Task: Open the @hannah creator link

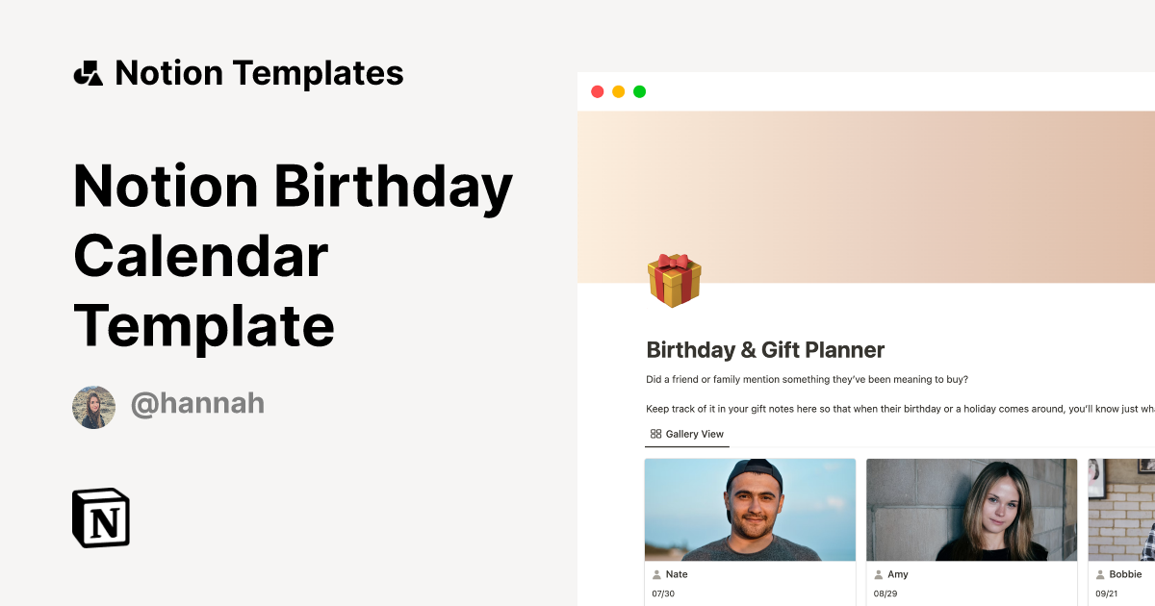Action: click(x=197, y=404)
